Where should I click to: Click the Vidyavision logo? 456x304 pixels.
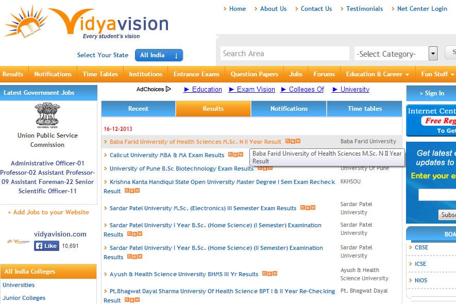(x=86, y=23)
